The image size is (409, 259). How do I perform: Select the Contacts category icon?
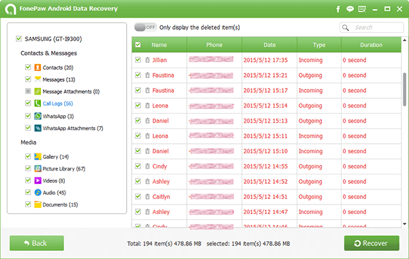(37, 67)
